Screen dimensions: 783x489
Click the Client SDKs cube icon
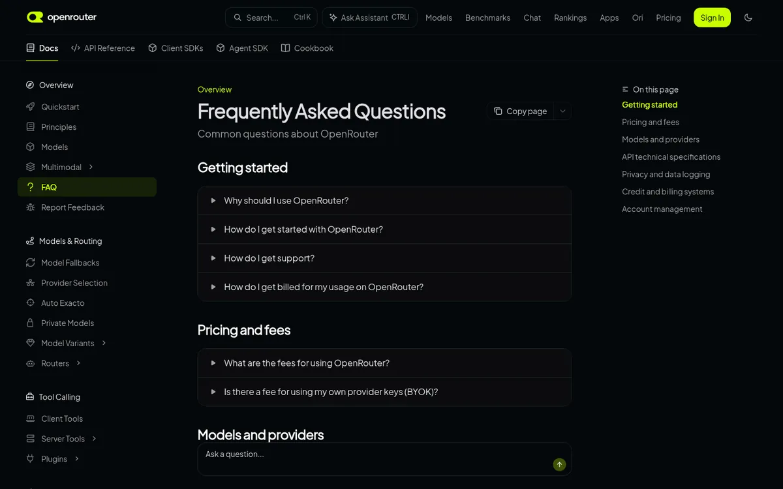click(x=153, y=48)
